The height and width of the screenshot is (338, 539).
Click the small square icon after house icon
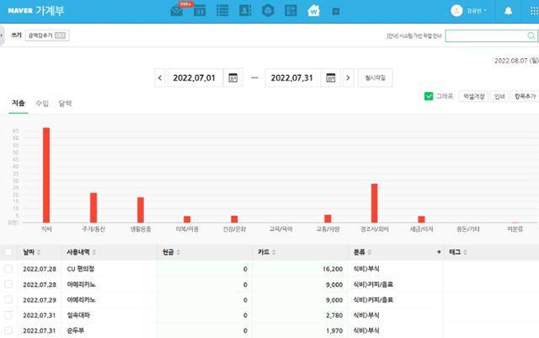336,12
